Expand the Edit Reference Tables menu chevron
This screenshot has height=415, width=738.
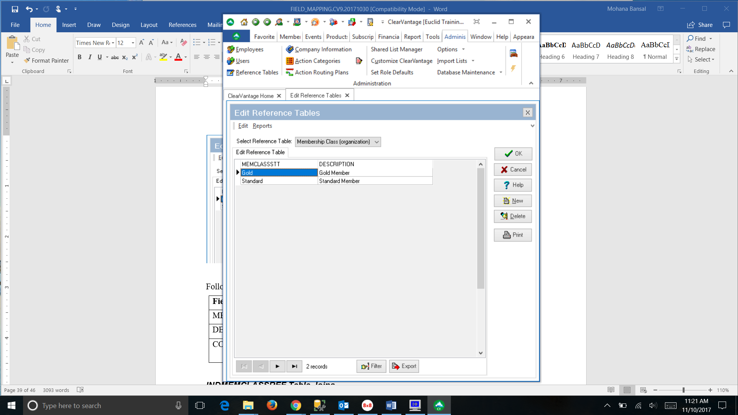532,126
